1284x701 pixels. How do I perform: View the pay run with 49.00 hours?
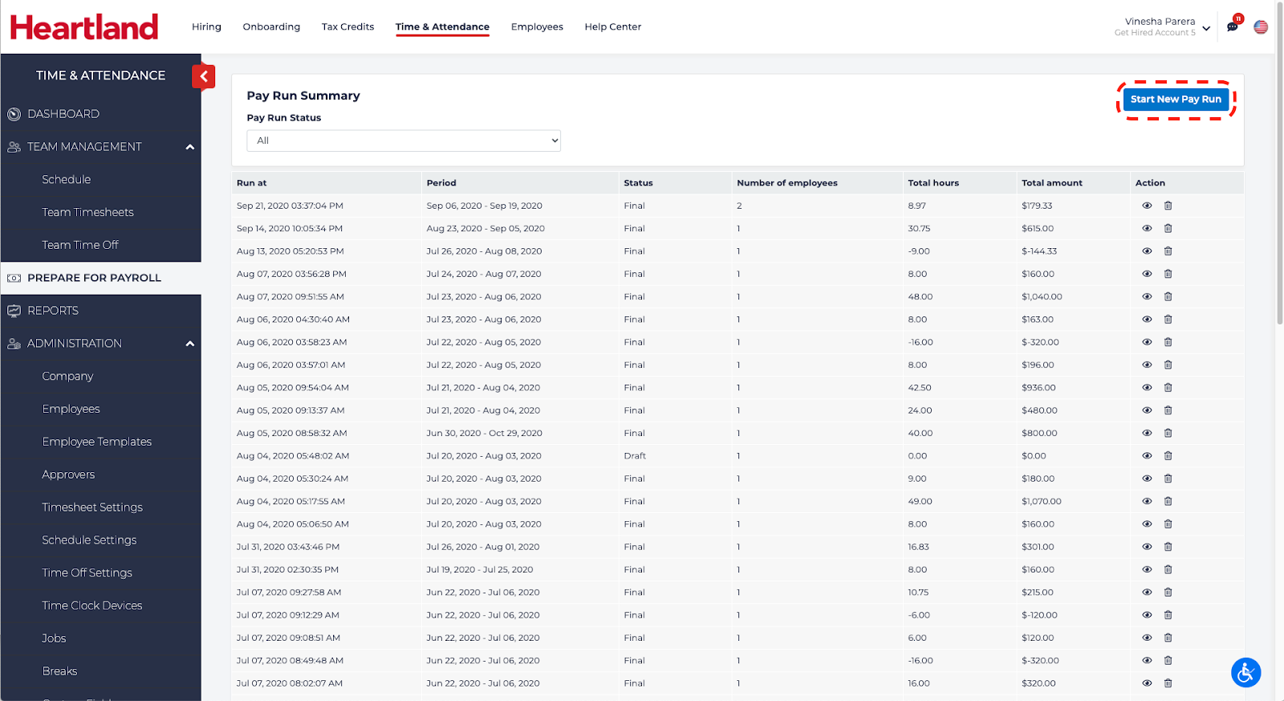(1147, 502)
